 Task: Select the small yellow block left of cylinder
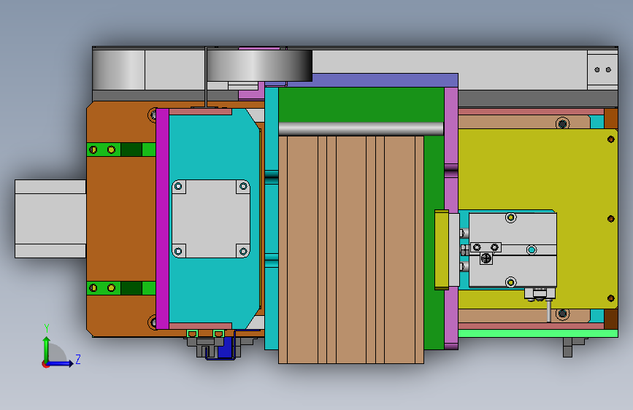tap(442, 250)
